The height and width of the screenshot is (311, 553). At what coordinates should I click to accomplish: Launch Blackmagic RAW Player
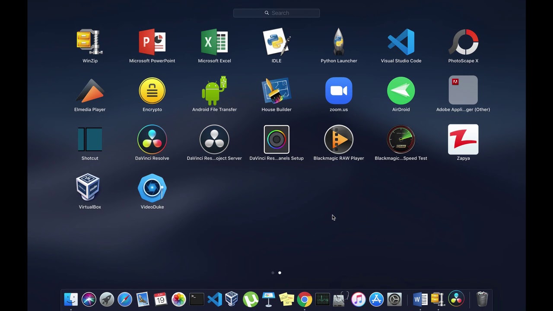point(339,139)
